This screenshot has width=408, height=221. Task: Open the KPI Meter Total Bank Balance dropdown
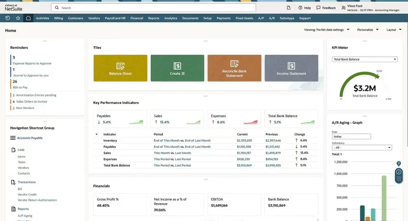click(365, 60)
